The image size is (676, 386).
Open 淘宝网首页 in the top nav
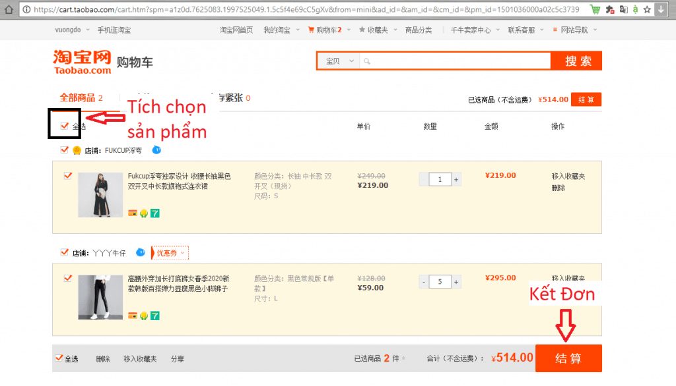tap(236, 30)
